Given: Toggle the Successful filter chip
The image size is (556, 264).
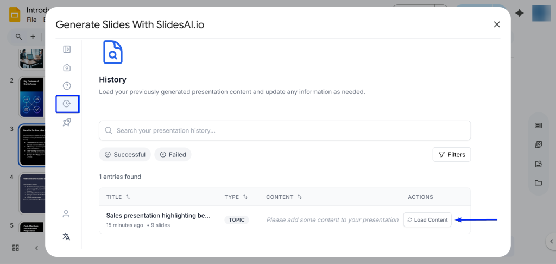Looking at the screenshot, I should 125,155.
